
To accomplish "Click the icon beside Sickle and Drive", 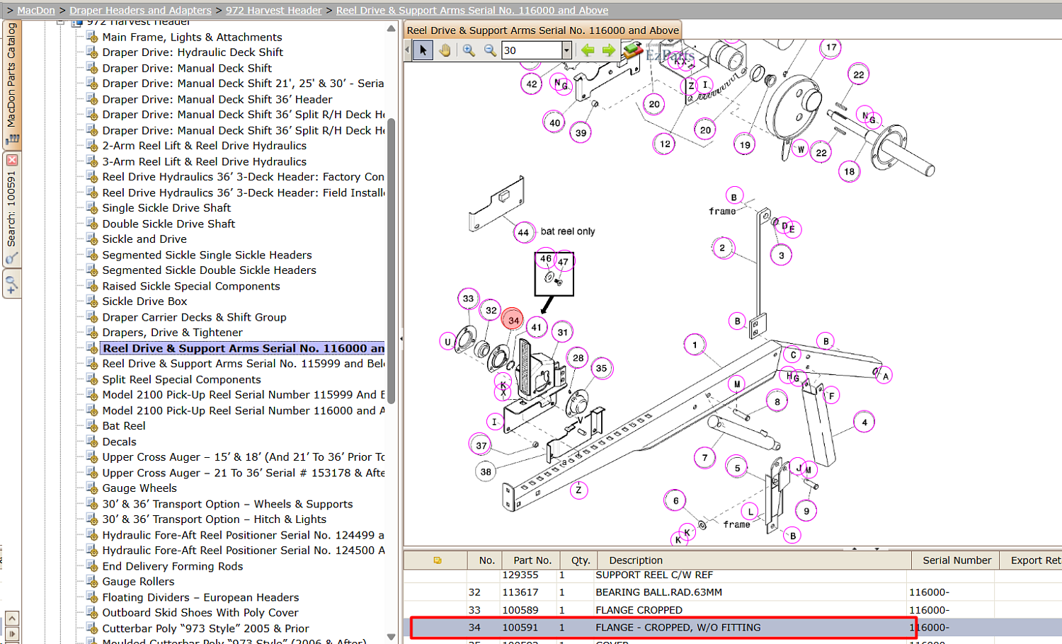I will 92,239.
